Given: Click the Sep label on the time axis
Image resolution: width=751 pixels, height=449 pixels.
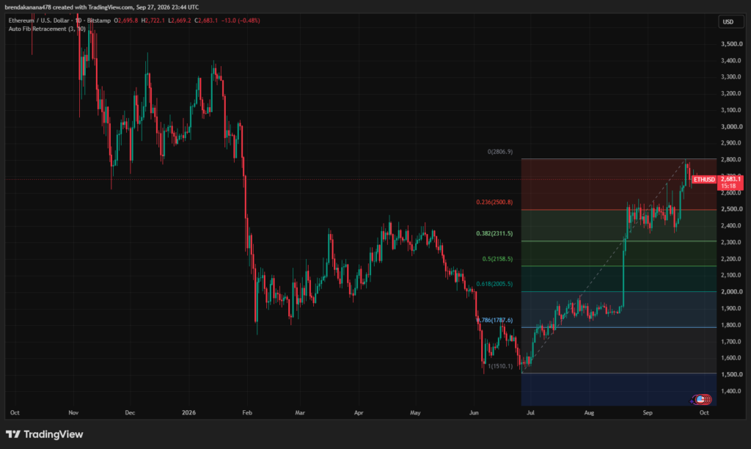Looking at the screenshot, I should click(648, 412).
